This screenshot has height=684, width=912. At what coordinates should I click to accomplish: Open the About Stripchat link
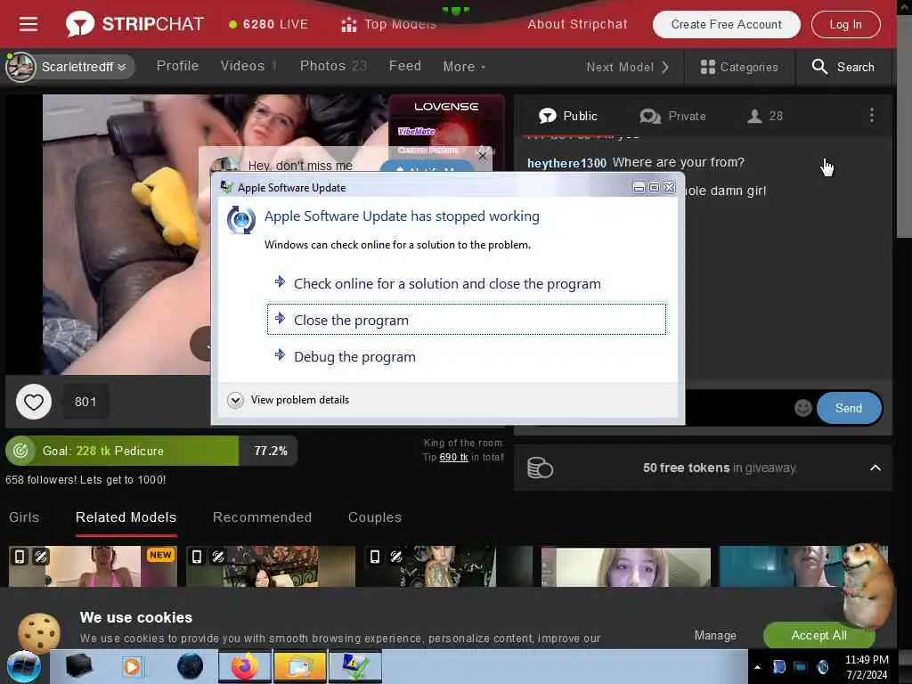coord(577,24)
